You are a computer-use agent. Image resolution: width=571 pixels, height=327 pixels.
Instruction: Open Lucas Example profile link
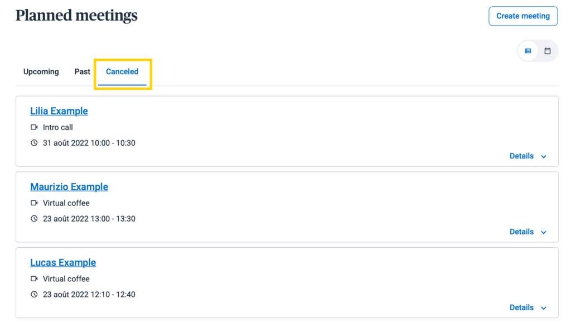63,262
